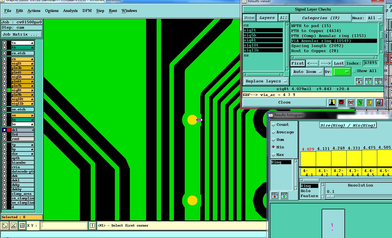This screenshot has height=238, width=392.
Task: Click the Last result button
Action: tap(339, 63)
